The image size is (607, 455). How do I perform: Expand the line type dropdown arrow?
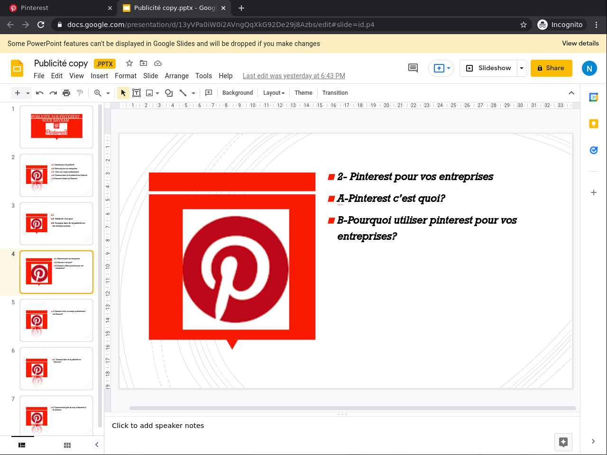click(x=193, y=93)
